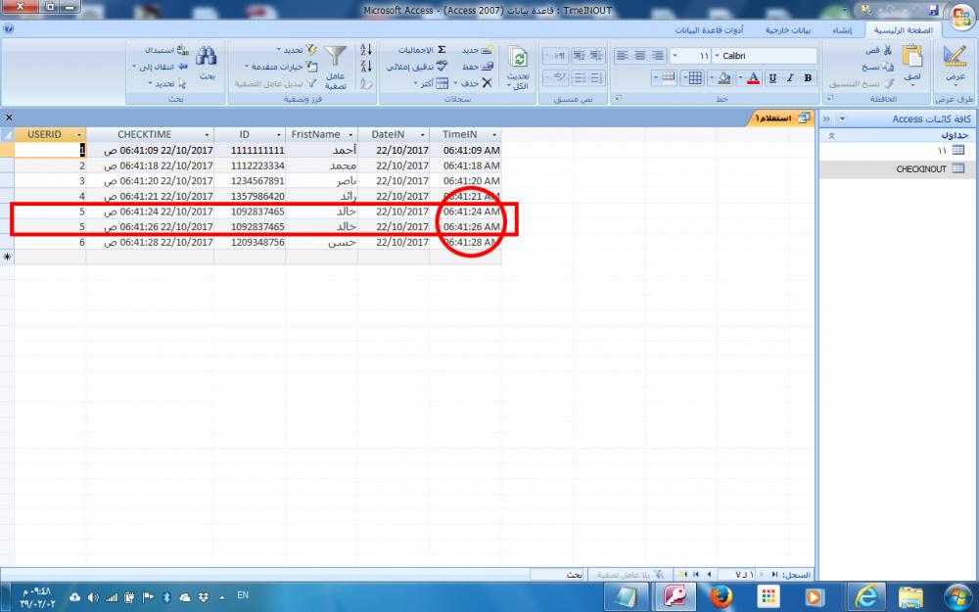The width and height of the screenshot is (979, 612).
Task: Click the red font color button
Action: point(754,78)
